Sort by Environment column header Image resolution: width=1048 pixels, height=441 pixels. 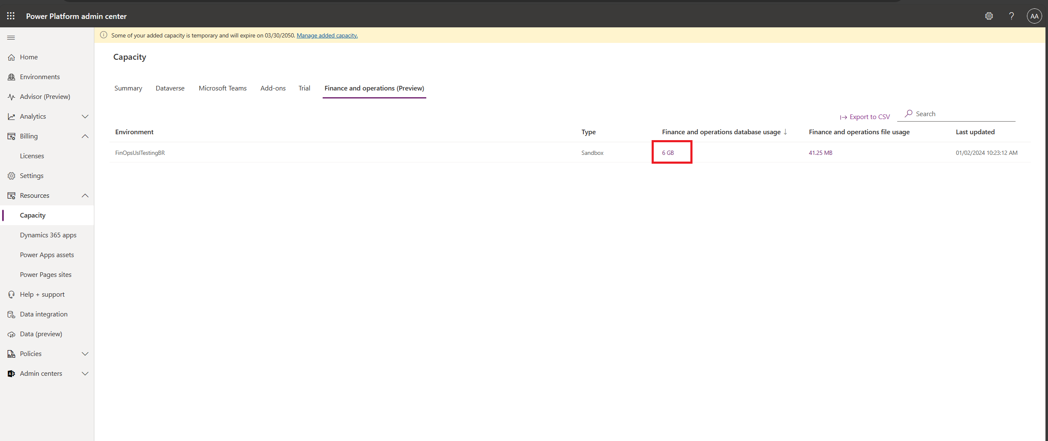click(x=134, y=132)
